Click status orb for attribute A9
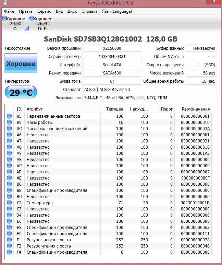The image size is (222, 265). pyautogui.click(x=9, y=153)
